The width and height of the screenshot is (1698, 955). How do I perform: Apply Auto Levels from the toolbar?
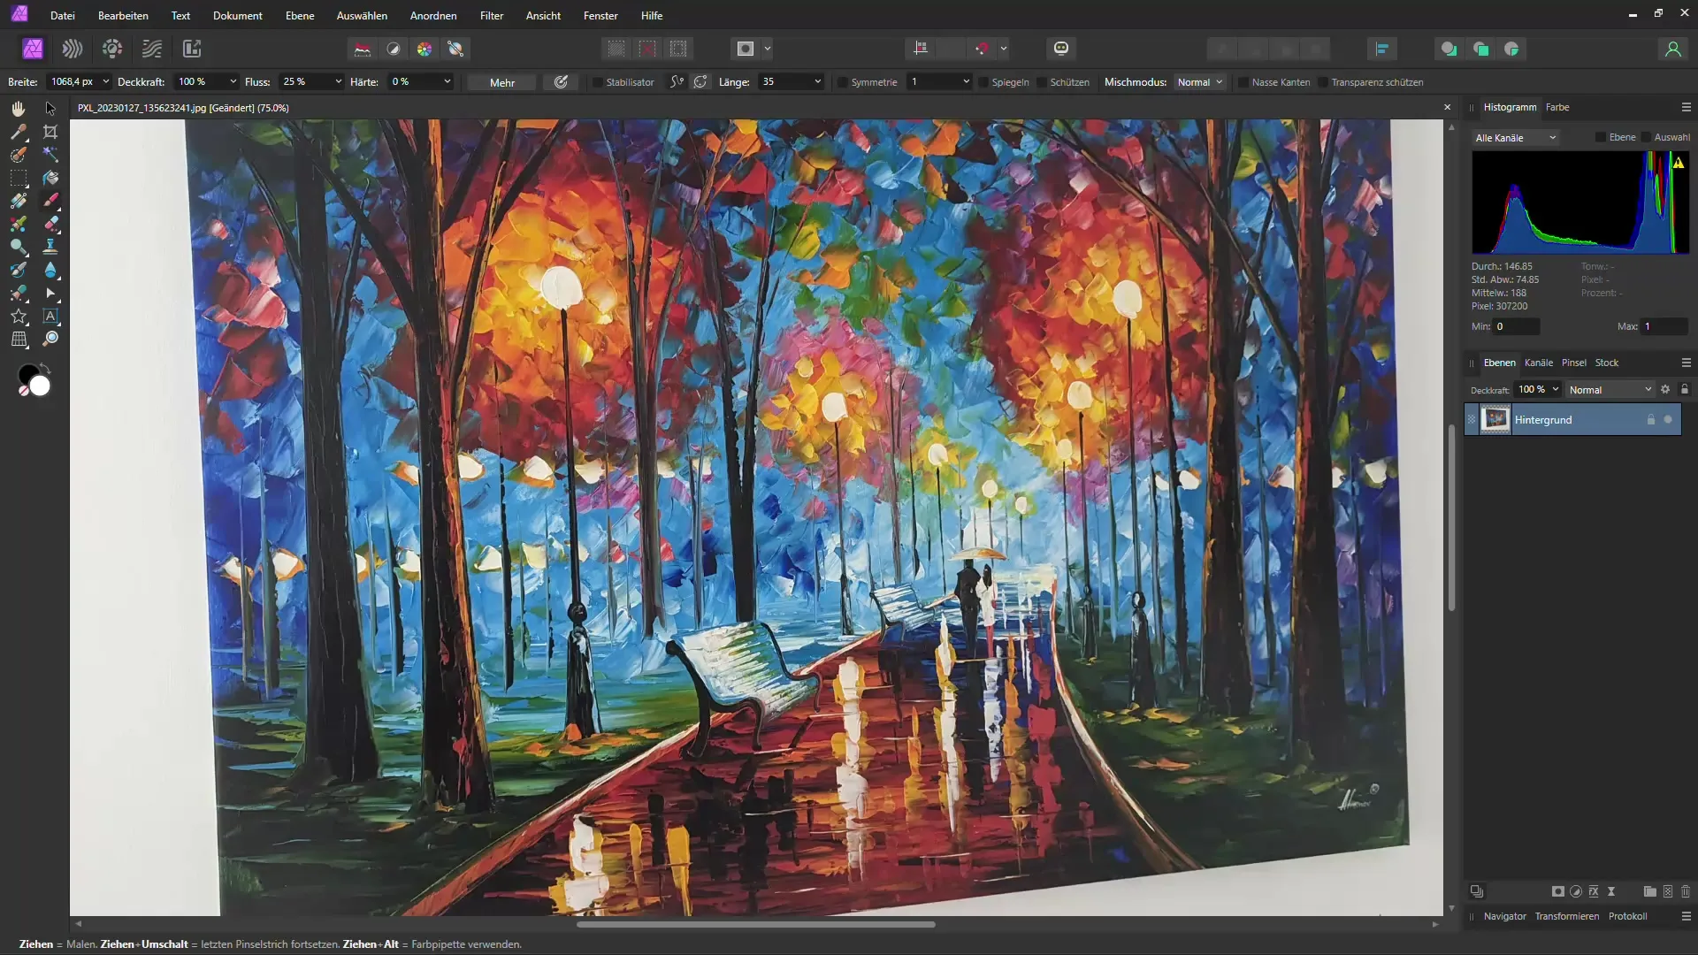pos(363,49)
